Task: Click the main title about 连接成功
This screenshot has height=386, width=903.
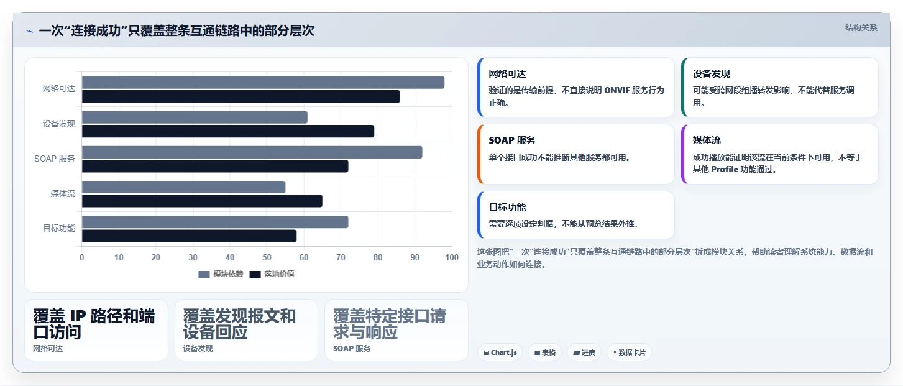Action: point(176,31)
